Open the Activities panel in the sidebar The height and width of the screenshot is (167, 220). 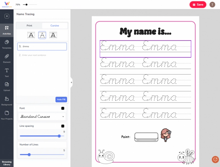[6, 29]
